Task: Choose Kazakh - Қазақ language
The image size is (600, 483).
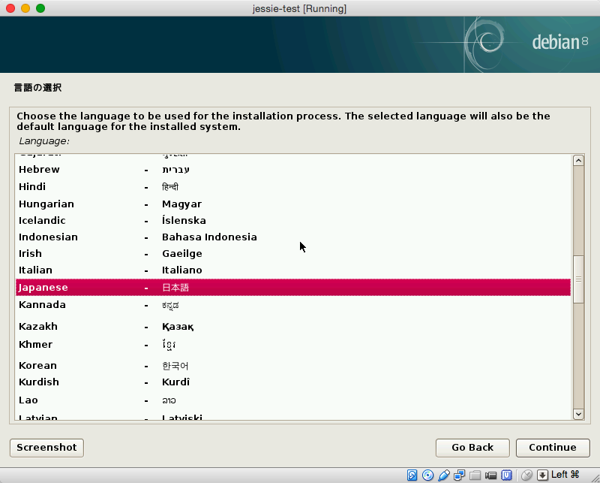Action: click(293, 327)
